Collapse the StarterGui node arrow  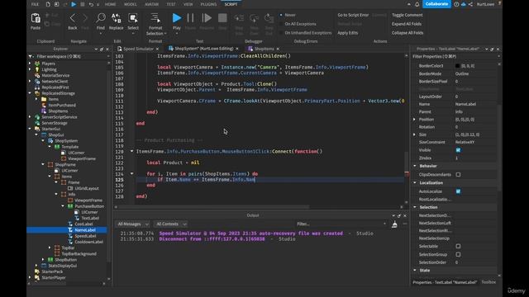[30, 129]
